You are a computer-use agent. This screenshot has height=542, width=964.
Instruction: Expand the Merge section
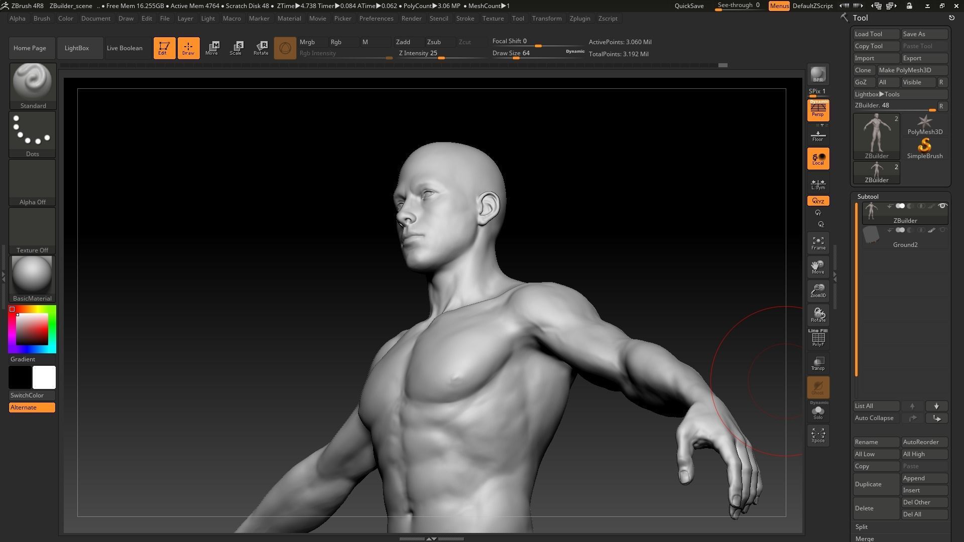pos(865,538)
